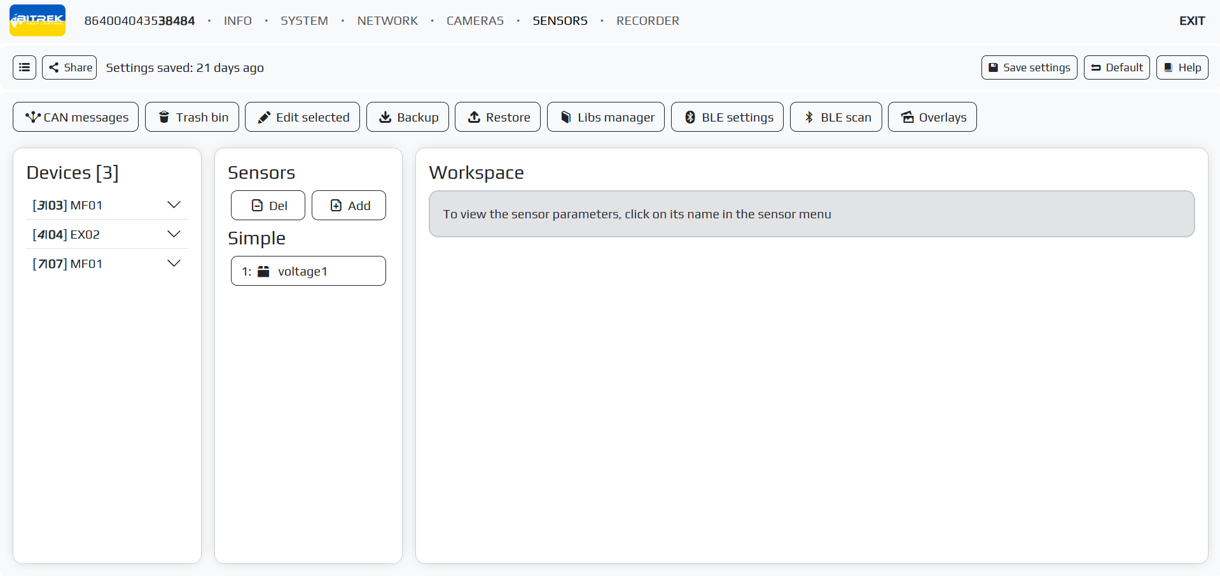
Task: Switch to the CAMERAS tab
Action: (x=475, y=21)
